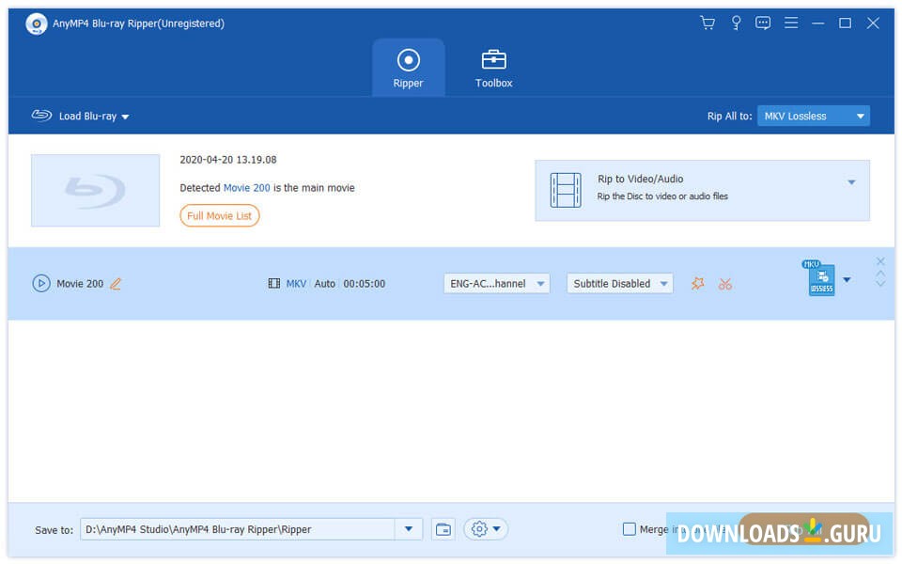Rename Movie 200 with pencil icon

[x=116, y=284]
